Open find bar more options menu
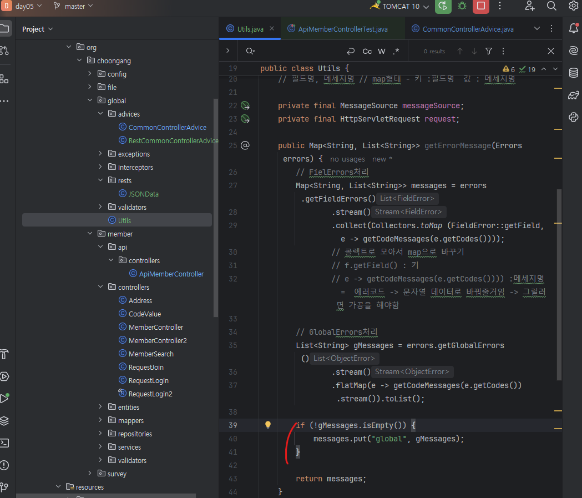This screenshot has width=582, height=498. click(503, 51)
